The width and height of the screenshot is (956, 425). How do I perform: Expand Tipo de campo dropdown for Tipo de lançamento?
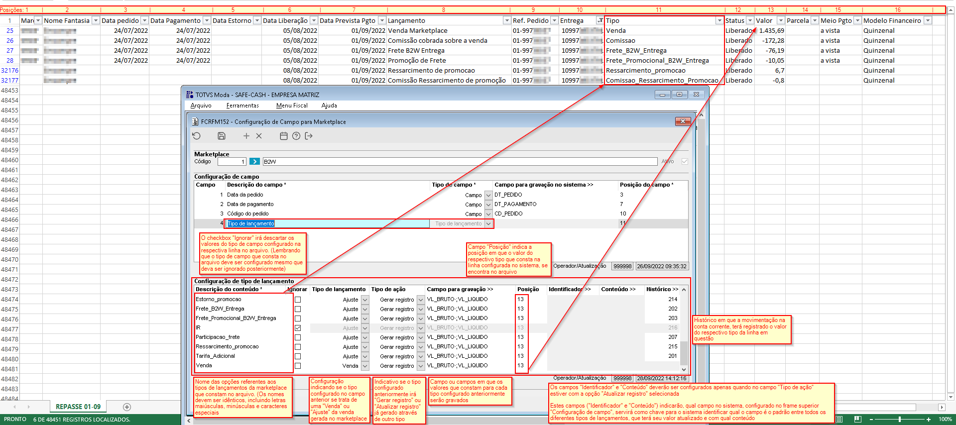tap(488, 224)
